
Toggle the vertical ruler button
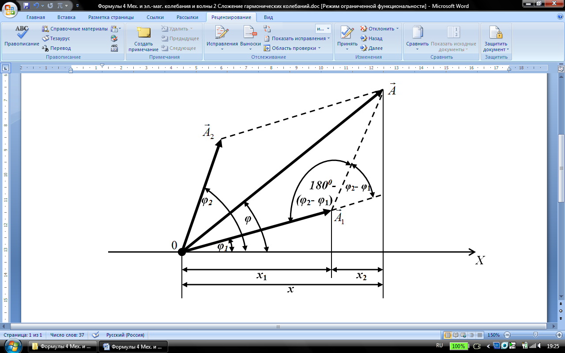pyautogui.click(x=561, y=69)
